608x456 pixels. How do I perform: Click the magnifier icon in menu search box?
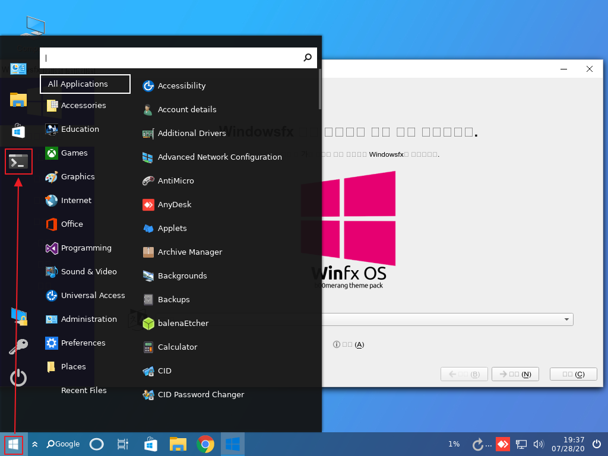pyautogui.click(x=308, y=58)
